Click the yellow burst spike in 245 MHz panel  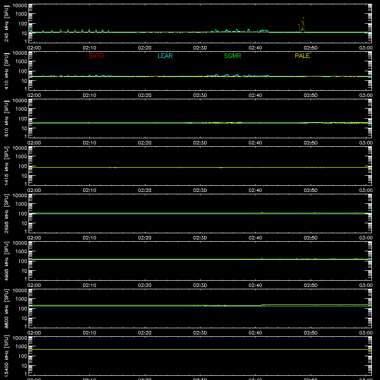click(x=302, y=25)
